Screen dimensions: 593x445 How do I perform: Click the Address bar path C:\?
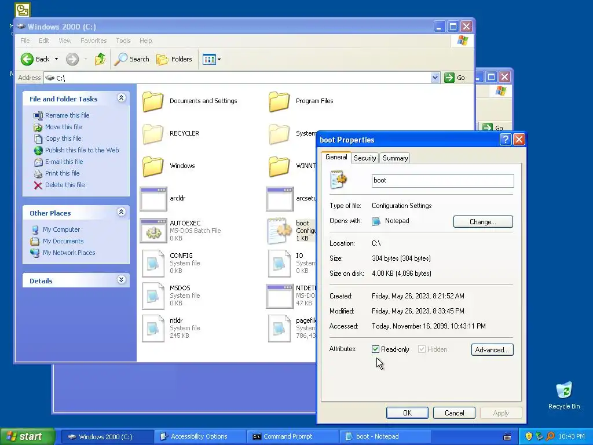tap(60, 78)
